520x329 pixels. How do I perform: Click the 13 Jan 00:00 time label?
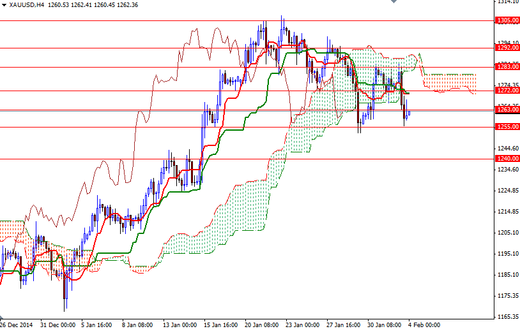(x=180, y=324)
